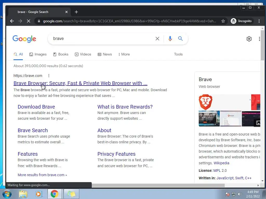Screen dimensions: 266x199
Task: Click the Sticky Notes taskbar button
Action: click(x=71, y=194)
